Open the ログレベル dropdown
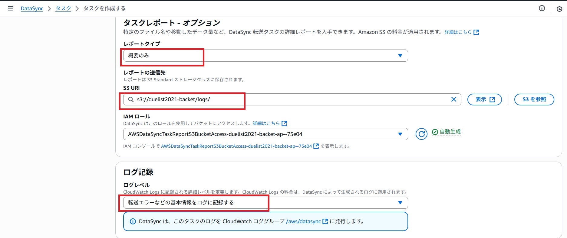This screenshot has height=238, width=567. (x=265, y=203)
